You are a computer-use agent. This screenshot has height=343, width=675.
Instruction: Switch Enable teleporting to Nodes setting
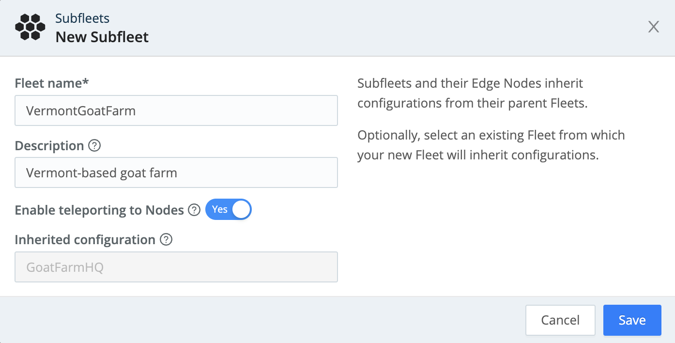229,209
